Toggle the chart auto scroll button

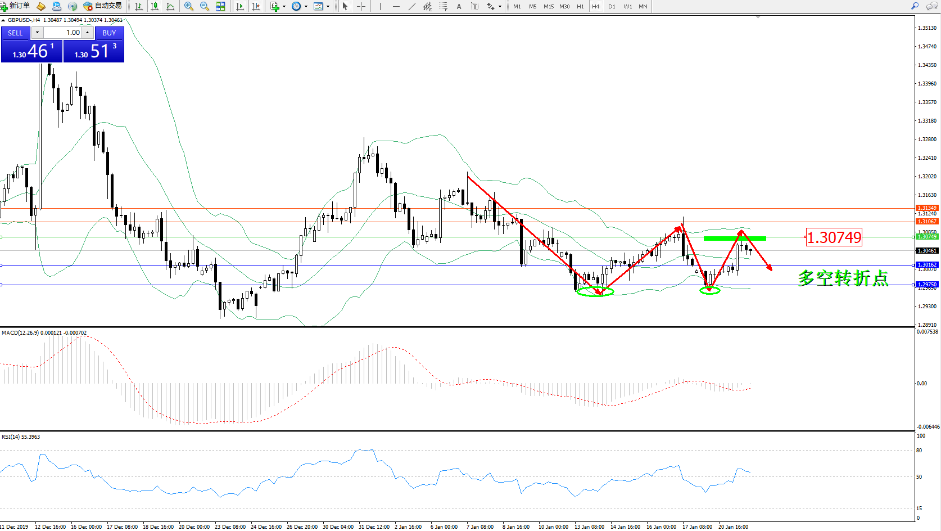click(240, 6)
